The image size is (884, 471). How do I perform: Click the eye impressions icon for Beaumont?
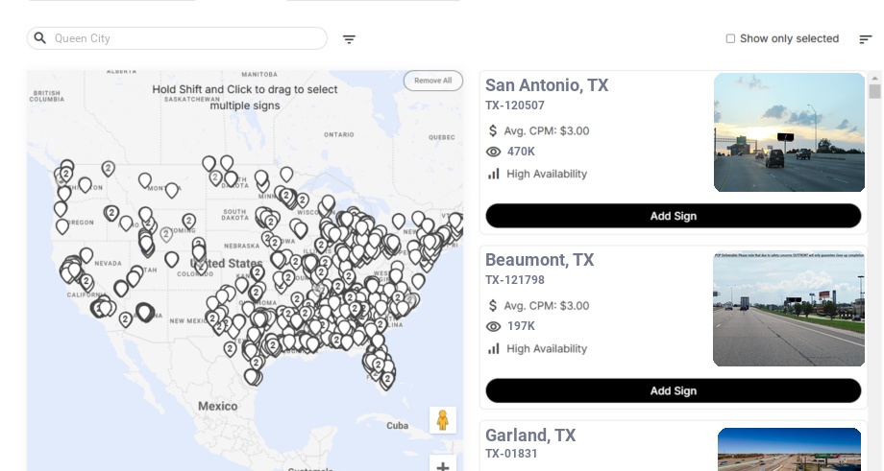point(494,326)
